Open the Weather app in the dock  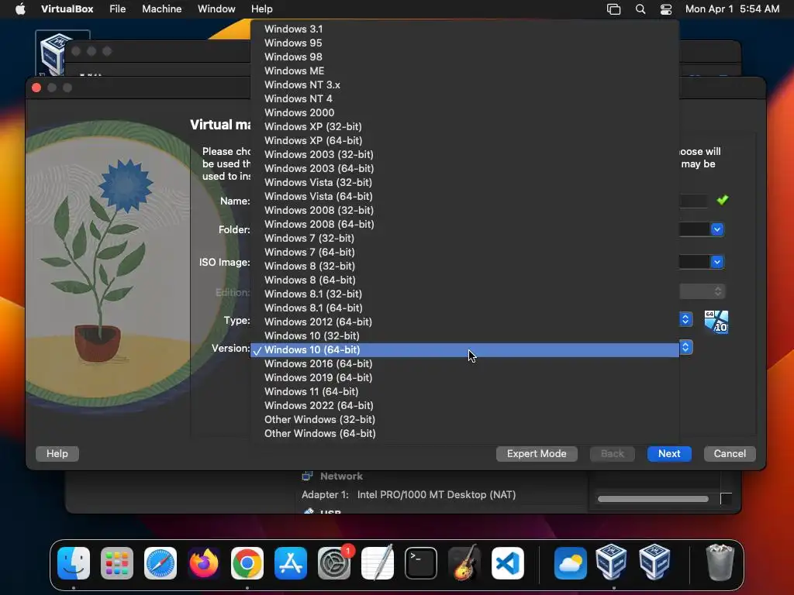tap(570, 563)
